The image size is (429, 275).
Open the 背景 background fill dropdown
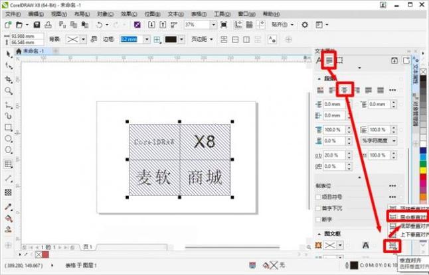[83, 40]
